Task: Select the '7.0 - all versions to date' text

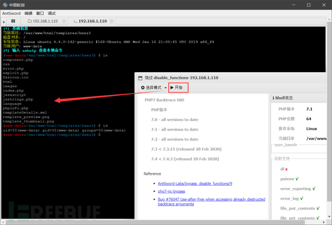Action: pyautogui.click(x=175, y=120)
